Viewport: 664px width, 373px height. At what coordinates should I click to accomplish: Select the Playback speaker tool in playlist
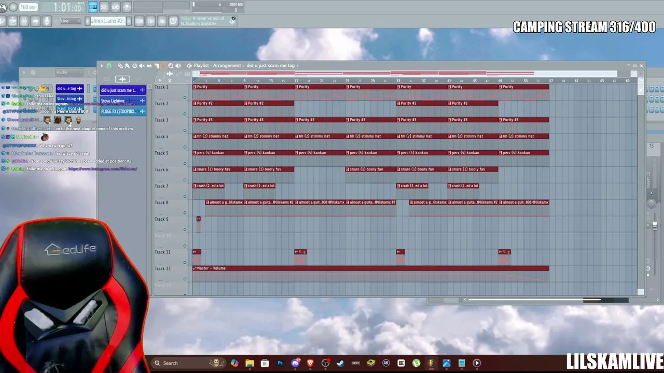178,66
